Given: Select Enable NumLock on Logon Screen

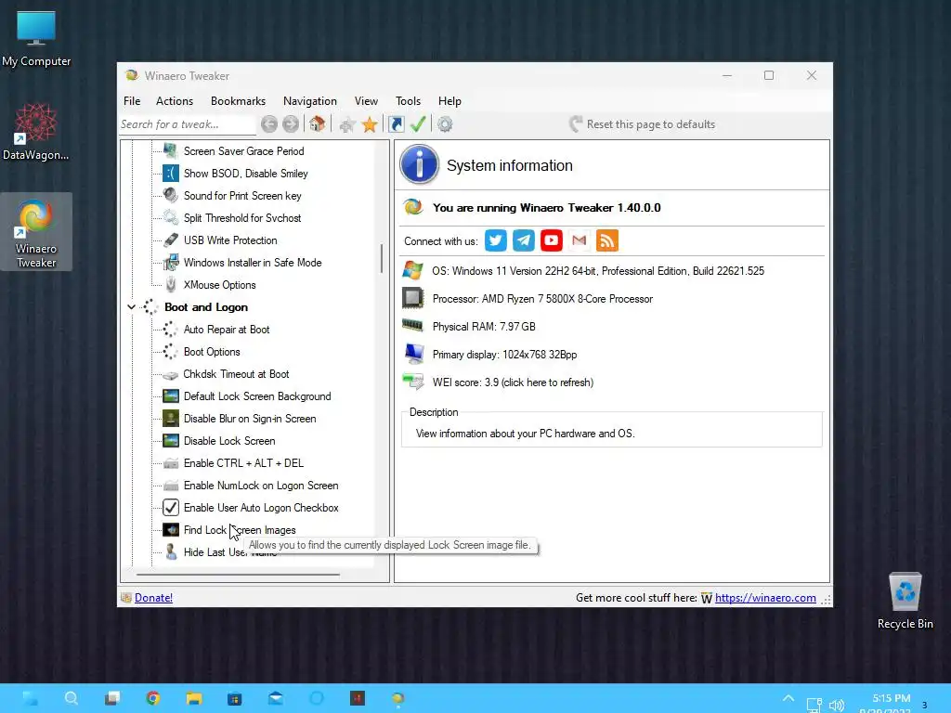Looking at the screenshot, I should click(261, 486).
